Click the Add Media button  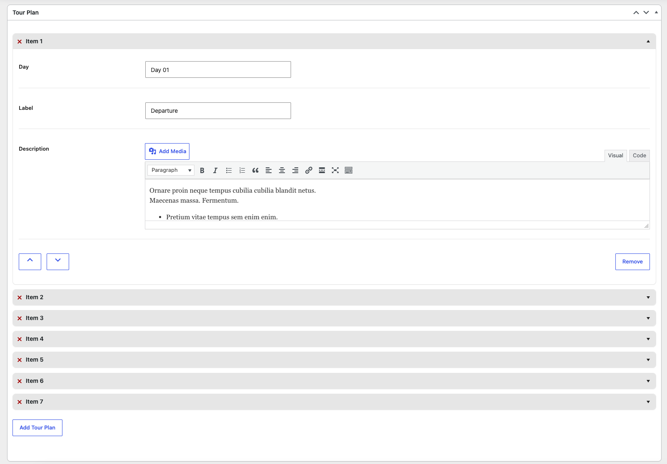tap(167, 151)
